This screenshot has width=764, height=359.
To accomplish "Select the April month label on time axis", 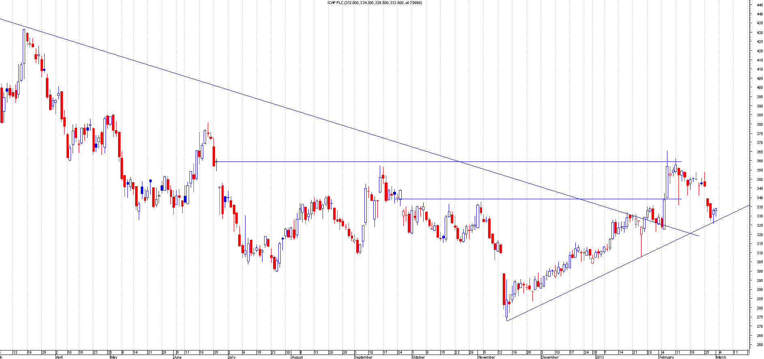I will 59,357.
